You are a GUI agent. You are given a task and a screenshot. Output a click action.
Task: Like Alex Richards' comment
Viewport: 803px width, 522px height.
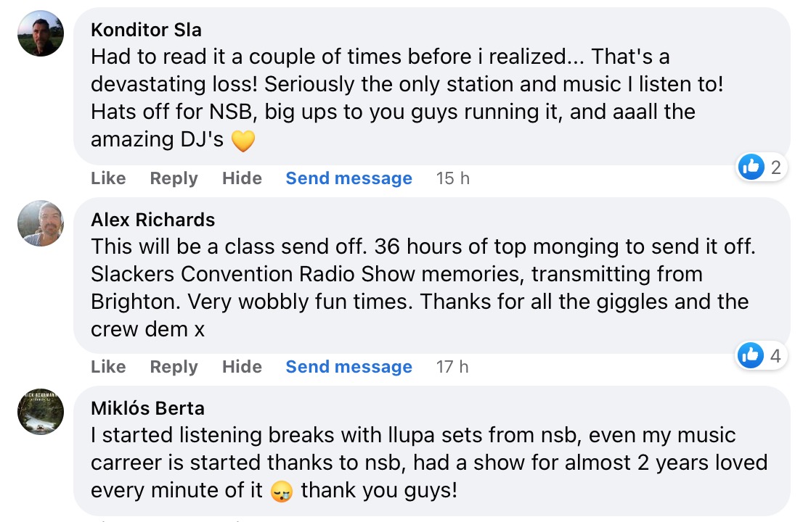pyautogui.click(x=108, y=367)
